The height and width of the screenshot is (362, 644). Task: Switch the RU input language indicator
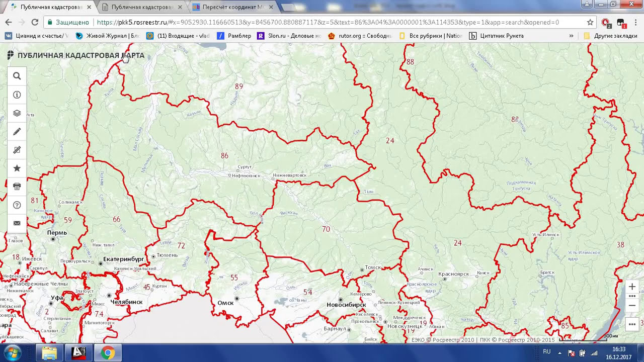pos(547,351)
